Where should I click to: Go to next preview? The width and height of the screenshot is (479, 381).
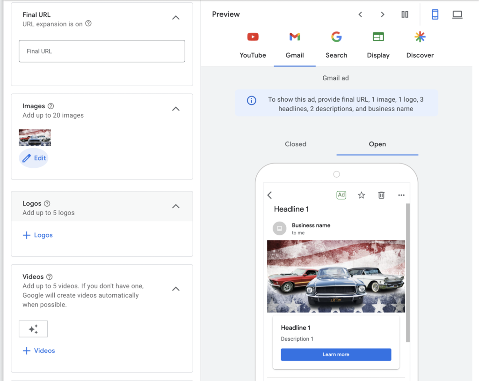tap(383, 15)
